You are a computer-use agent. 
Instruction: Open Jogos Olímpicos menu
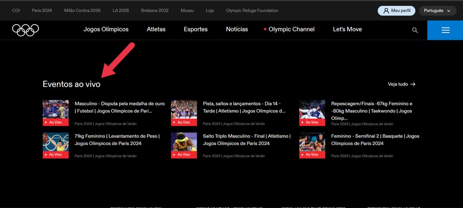pos(106,29)
